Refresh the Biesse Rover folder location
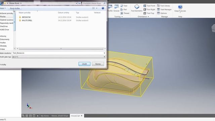 click(x=79, y=3)
